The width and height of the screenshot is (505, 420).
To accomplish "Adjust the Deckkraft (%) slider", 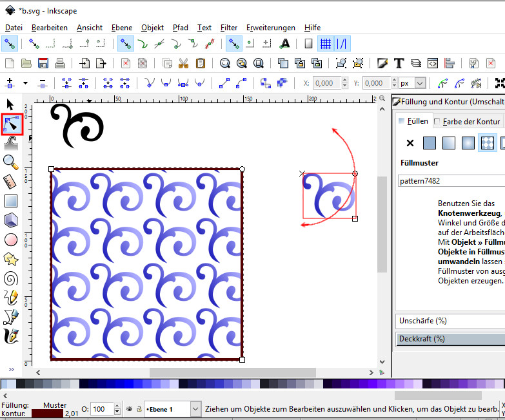I will pos(450,339).
